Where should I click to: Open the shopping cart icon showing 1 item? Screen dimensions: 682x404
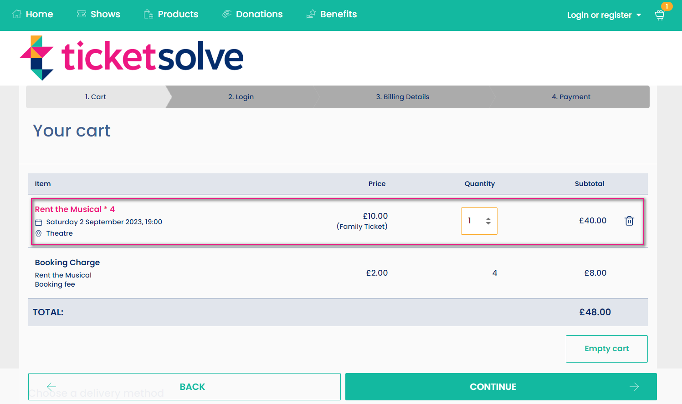(659, 15)
